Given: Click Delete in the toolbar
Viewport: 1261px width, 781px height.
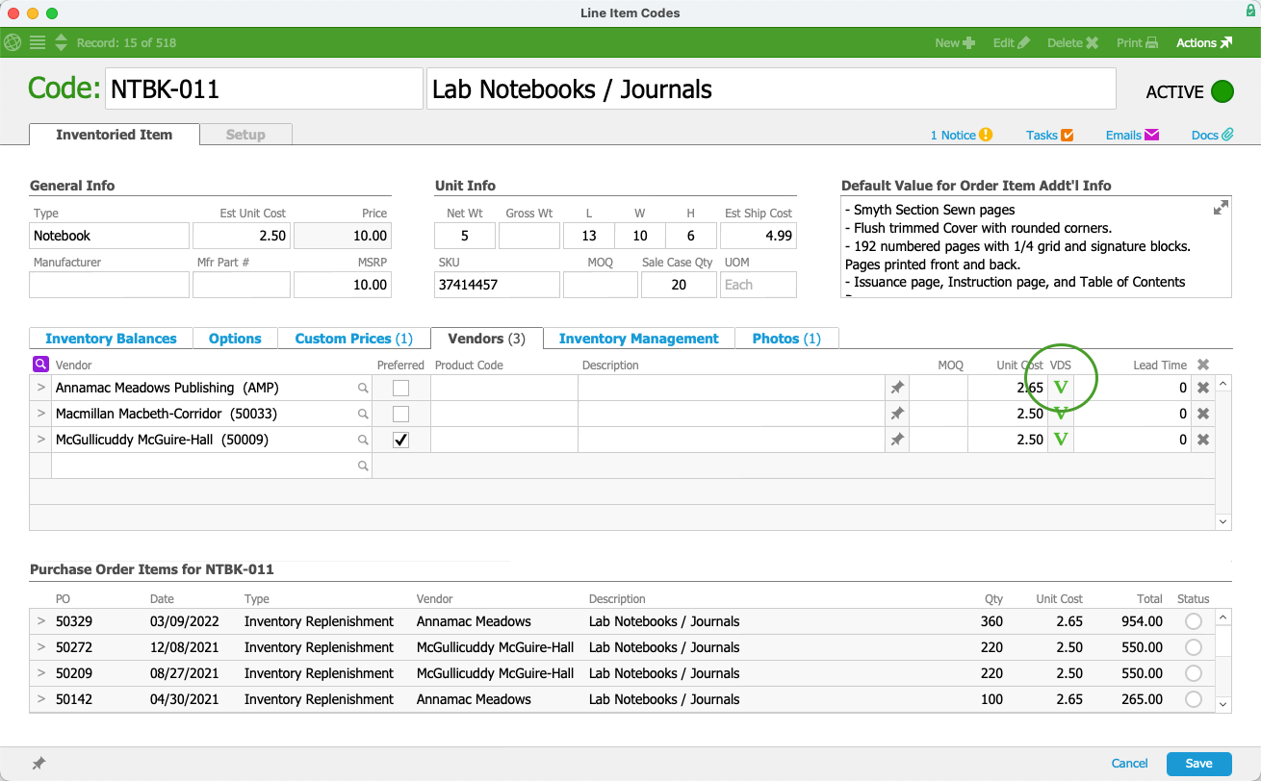Looking at the screenshot, I should pos(1072,42).
